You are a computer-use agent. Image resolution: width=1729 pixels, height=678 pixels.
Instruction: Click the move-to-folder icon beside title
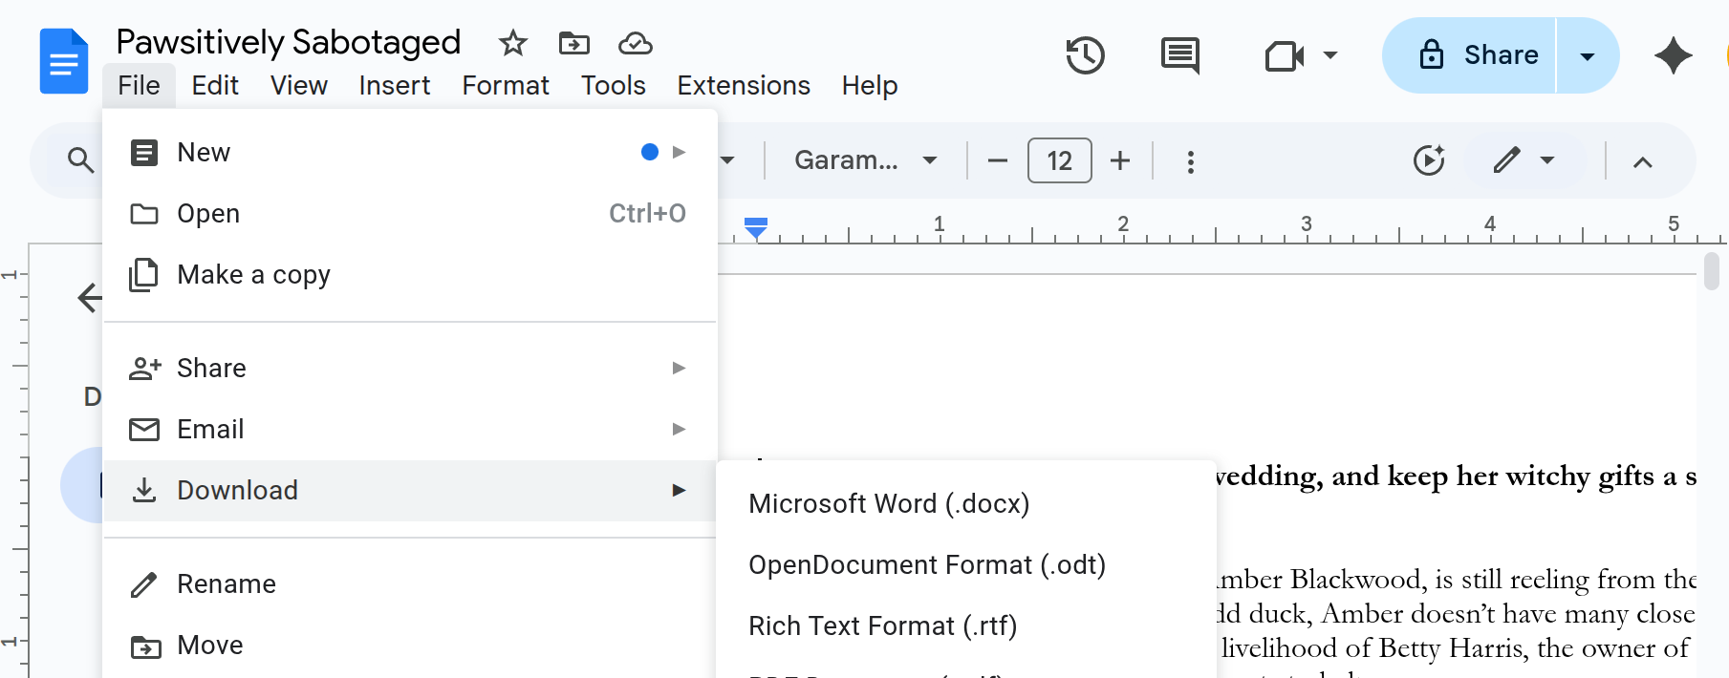tap(574, 43)
